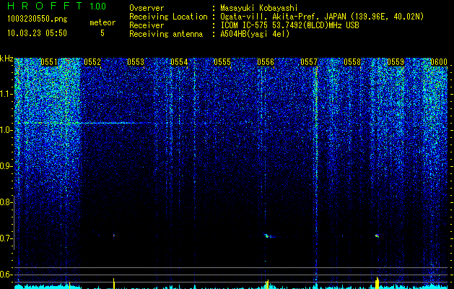This screenshot has width=454, height=289.
Task: Click the 0552 time marker
Action: coord(92,62)
